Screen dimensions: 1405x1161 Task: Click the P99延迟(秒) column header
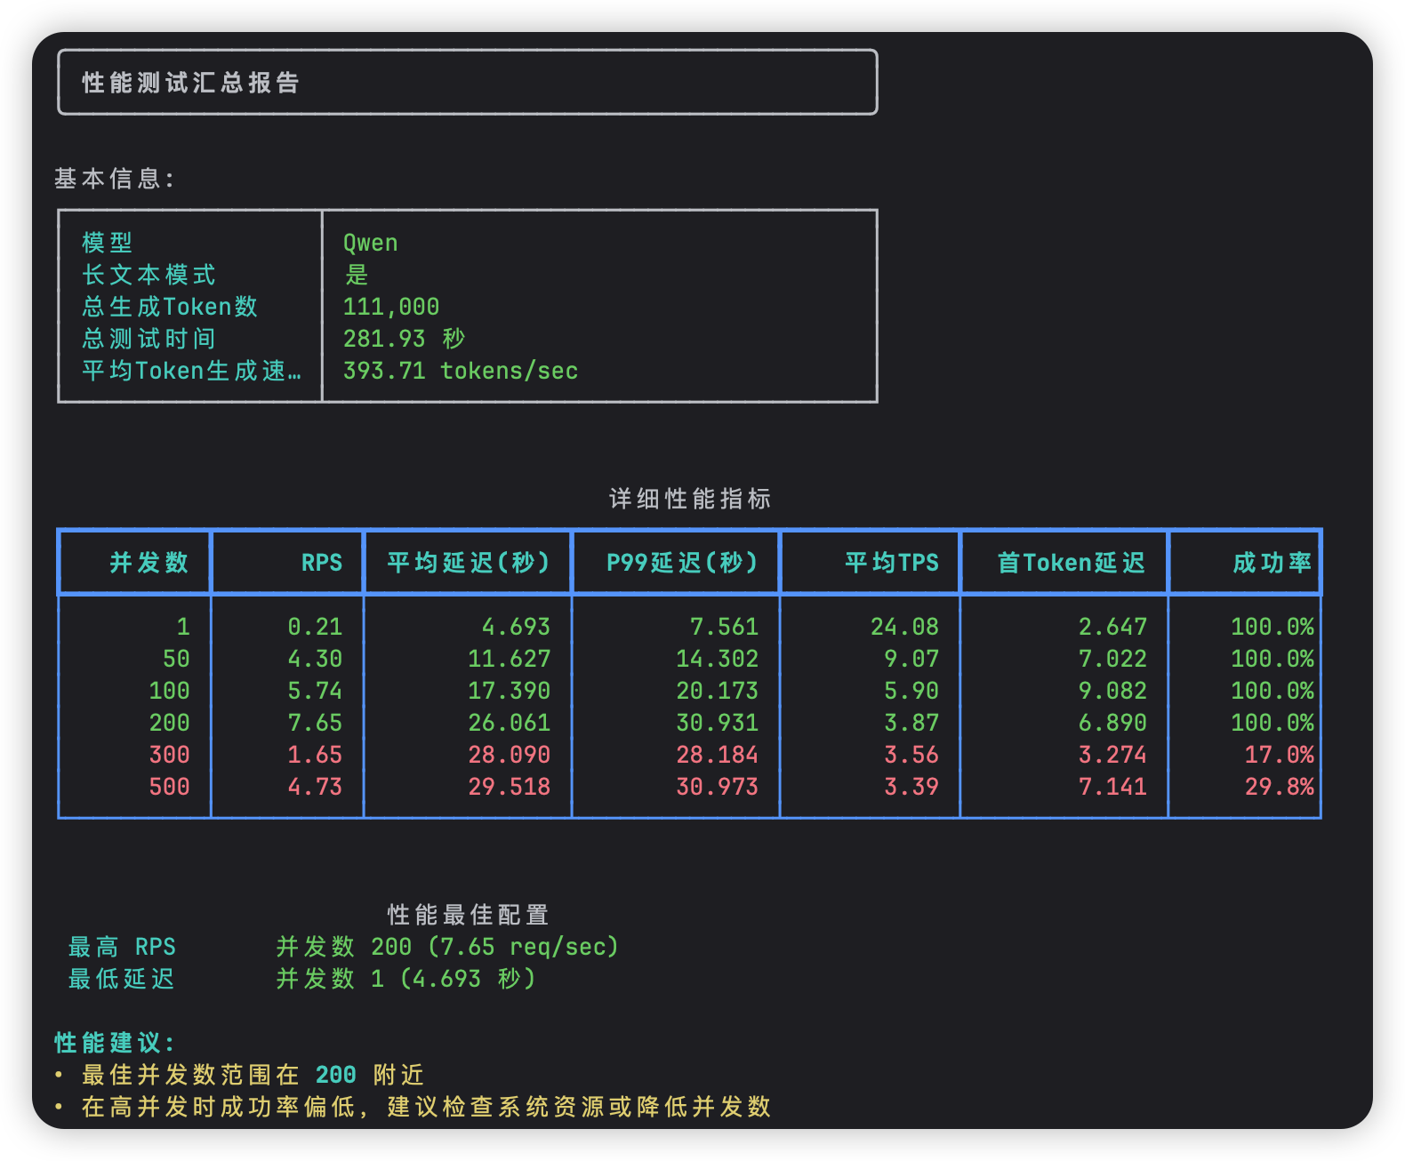682,563
